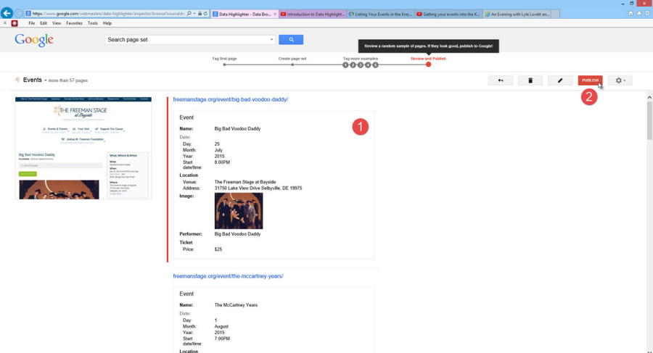The width and height of the screenshot is (653, 353).
Task: Open the browser Tools gear icon
Action: (x=648, y=14)
